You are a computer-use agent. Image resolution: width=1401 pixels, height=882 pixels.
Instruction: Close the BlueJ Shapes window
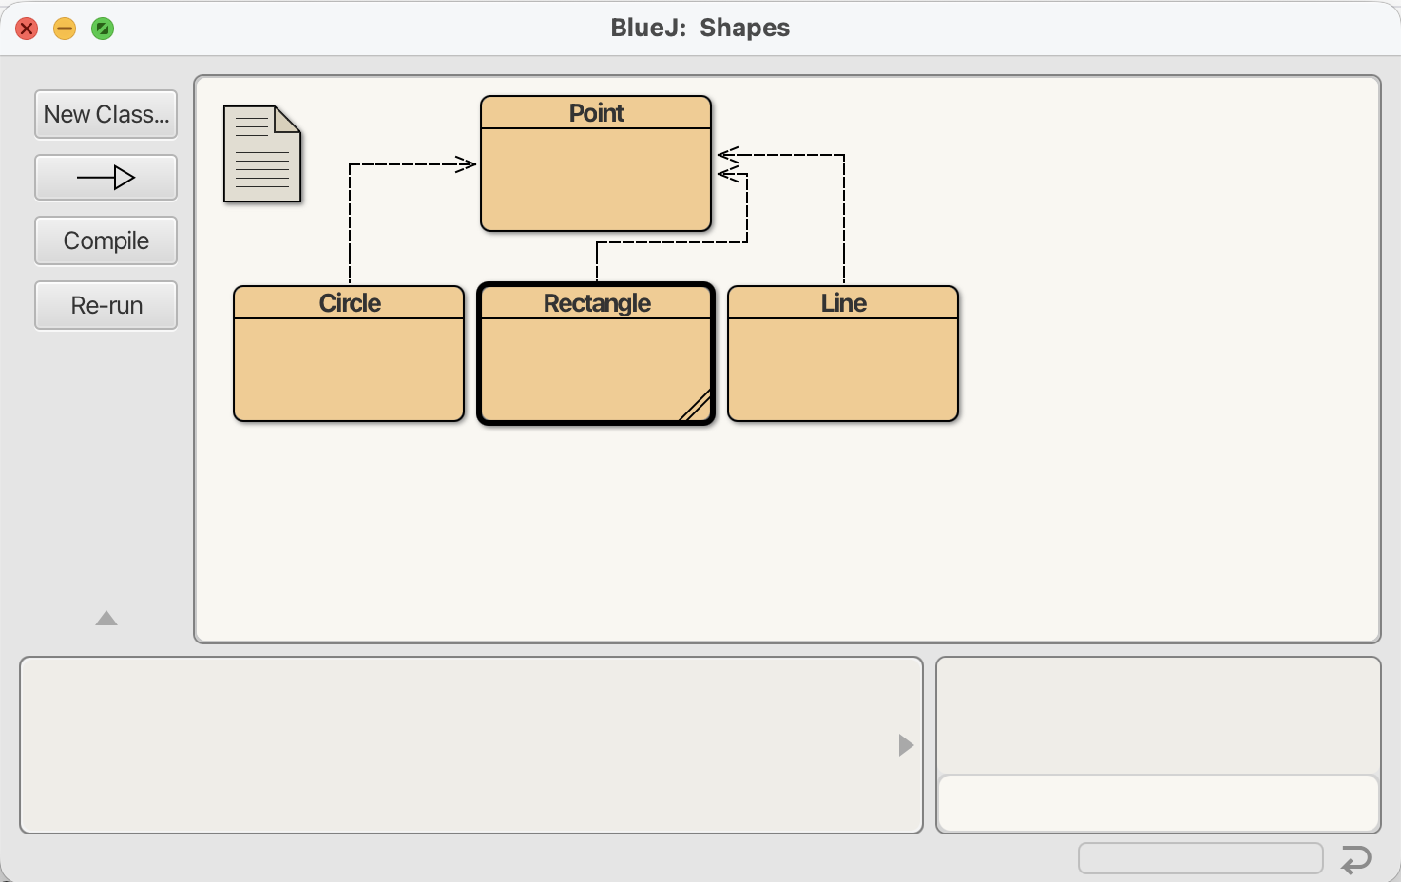point(27,29)
